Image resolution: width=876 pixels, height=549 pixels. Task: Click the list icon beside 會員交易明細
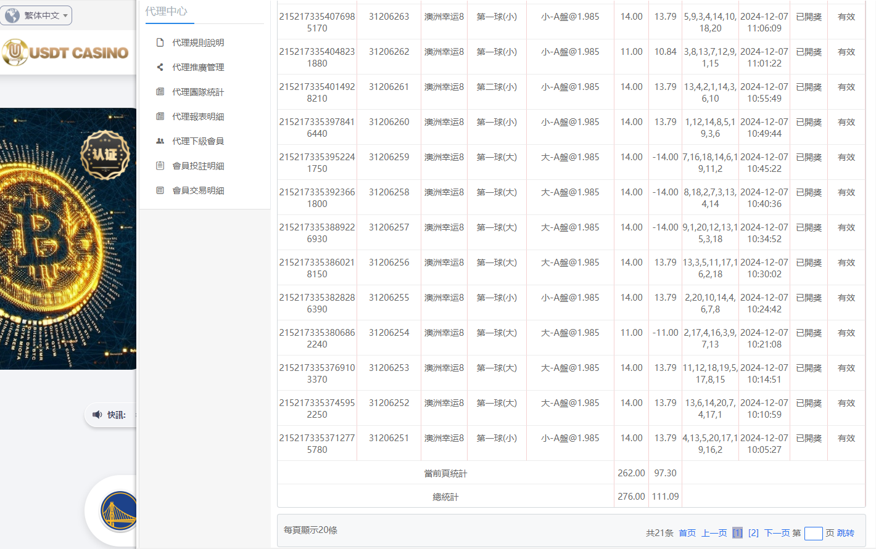click(160, 190)
